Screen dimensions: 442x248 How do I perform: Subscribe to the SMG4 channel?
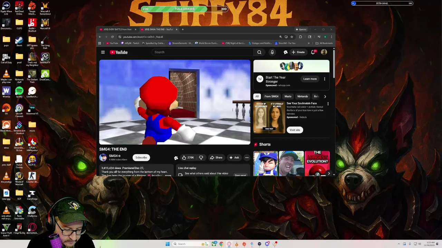click(141, 157)
